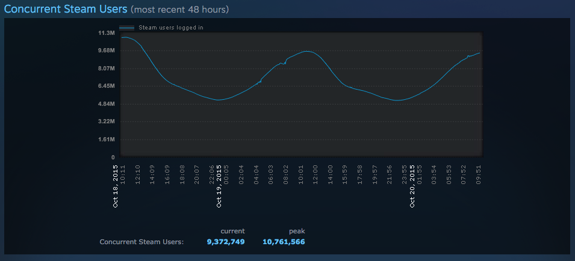Click the 1.61M y-axis label

pos(106,140)
